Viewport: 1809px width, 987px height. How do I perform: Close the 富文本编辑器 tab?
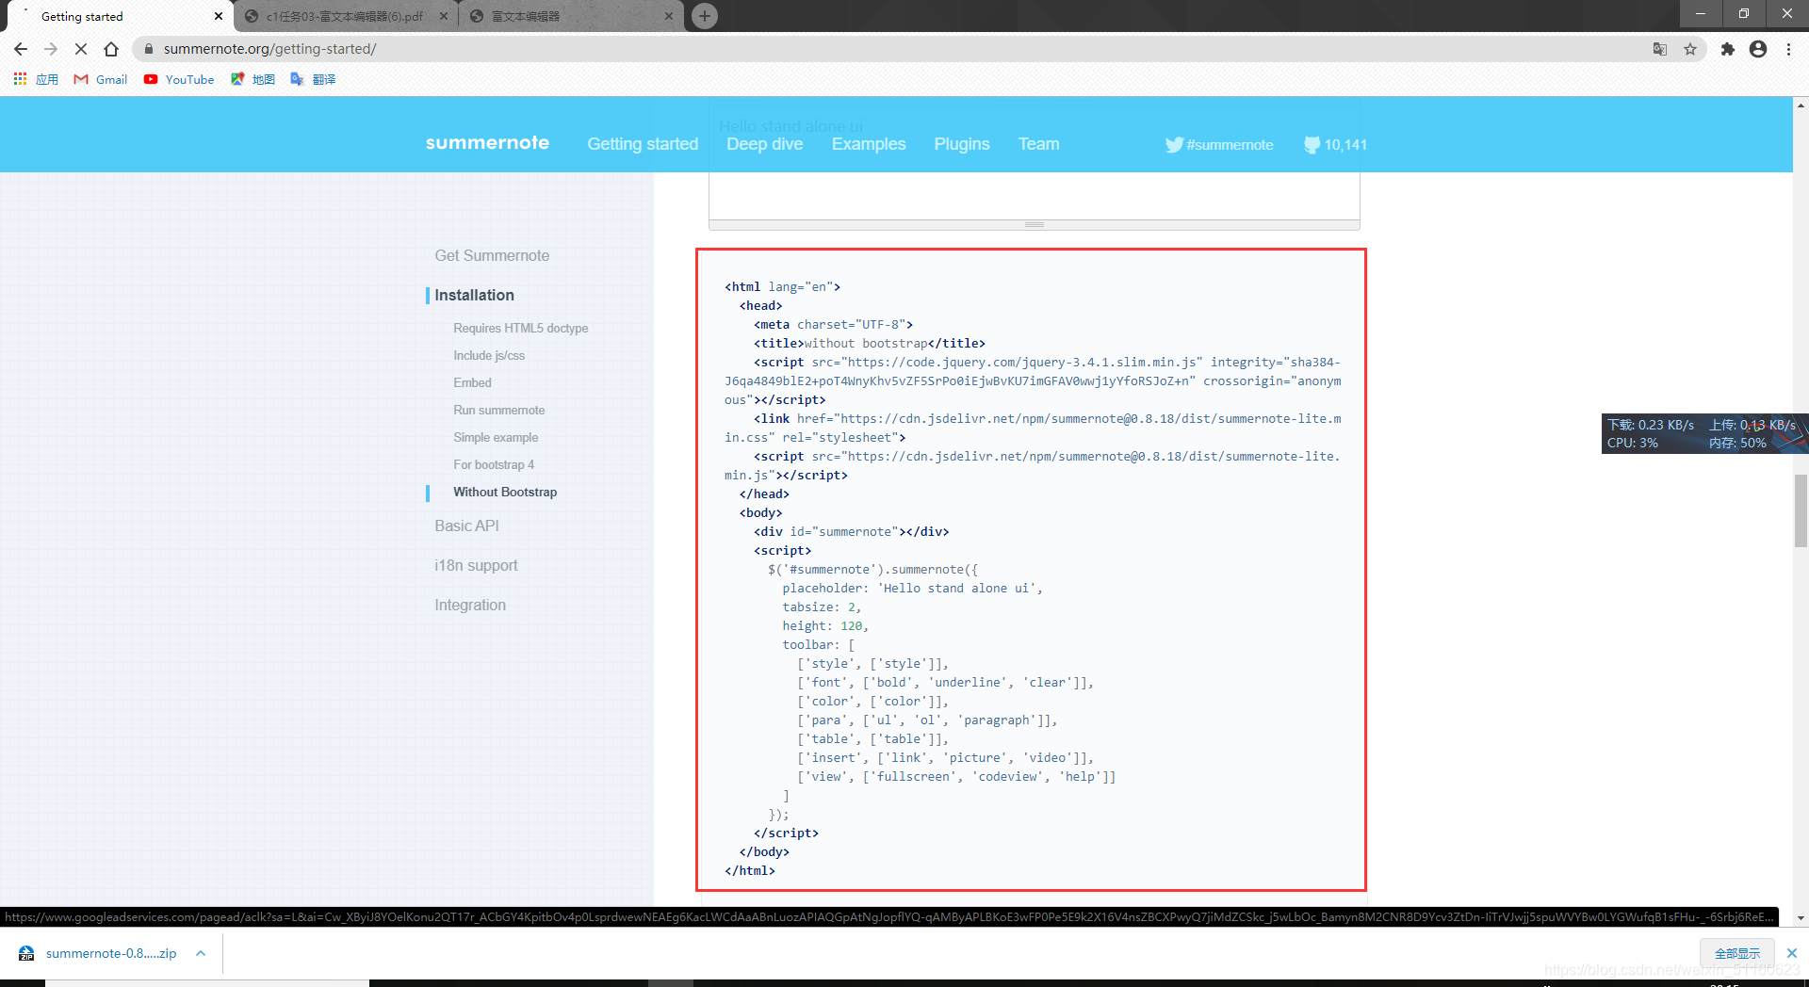pos(669,16)
